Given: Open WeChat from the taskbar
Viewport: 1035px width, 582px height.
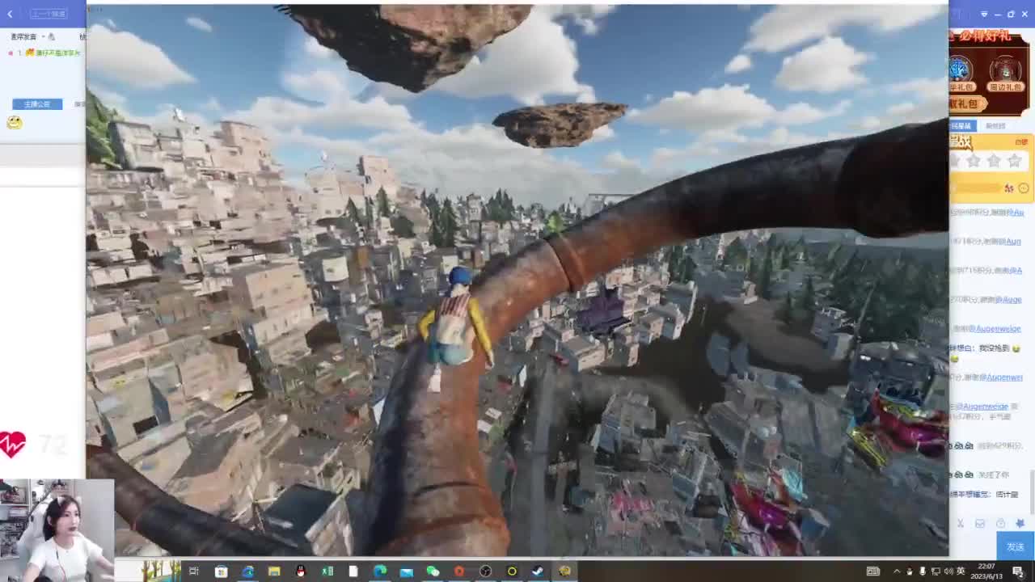Looking at the screenshot, I should point(433,571).
